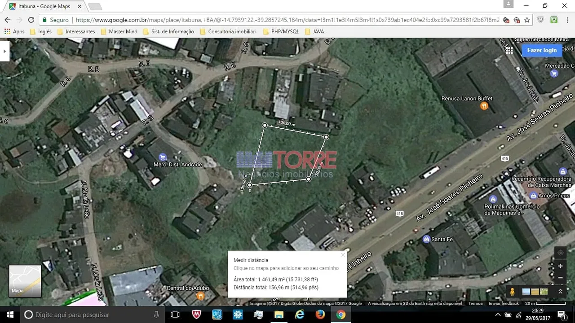Click the Central do Adubo marker
The width and height of the screenshot is (575, 323).
click(x=200, y=295)
